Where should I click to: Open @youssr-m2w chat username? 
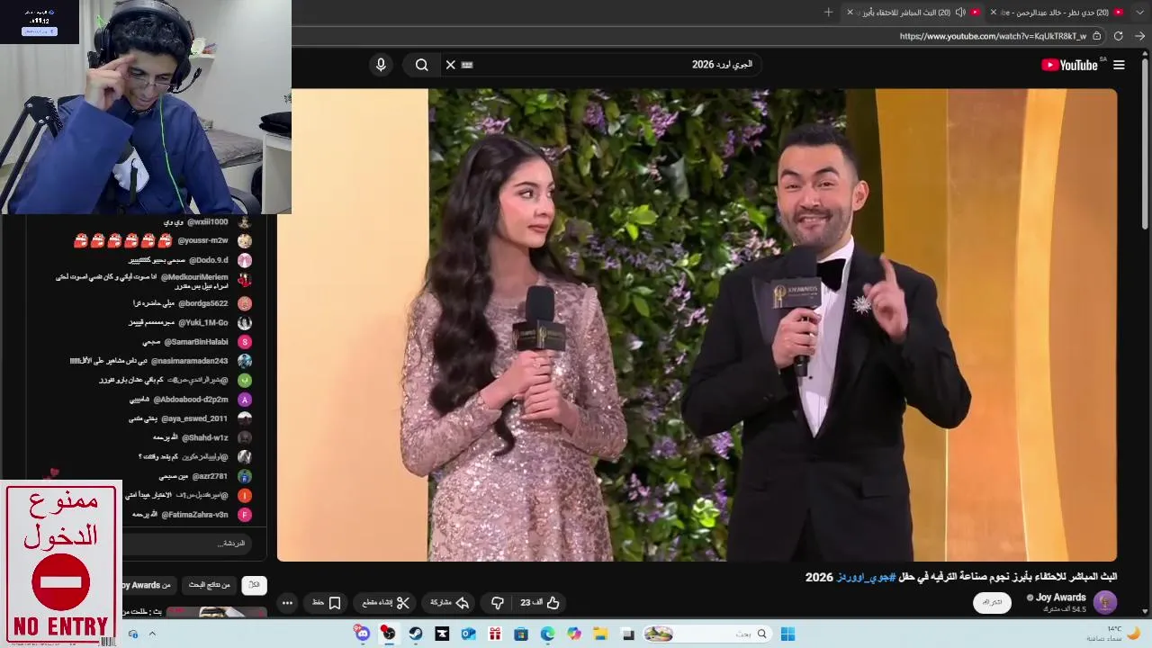click(202, 241)
